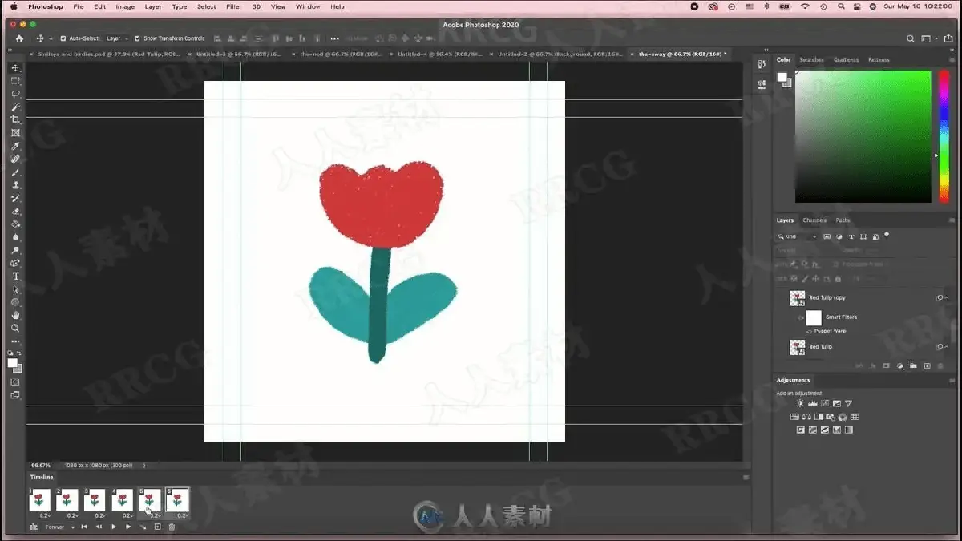
Task: Open the Forever looping options dropdown
Action: pos(59,527)
